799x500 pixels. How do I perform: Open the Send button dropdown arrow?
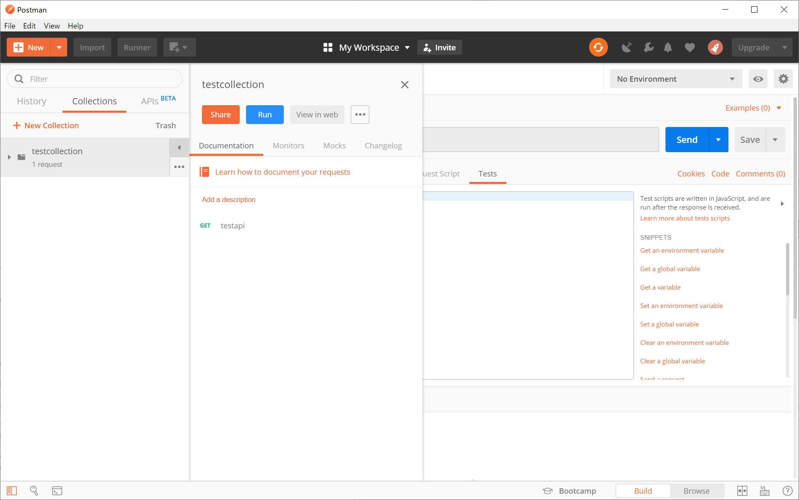[718, 140]
